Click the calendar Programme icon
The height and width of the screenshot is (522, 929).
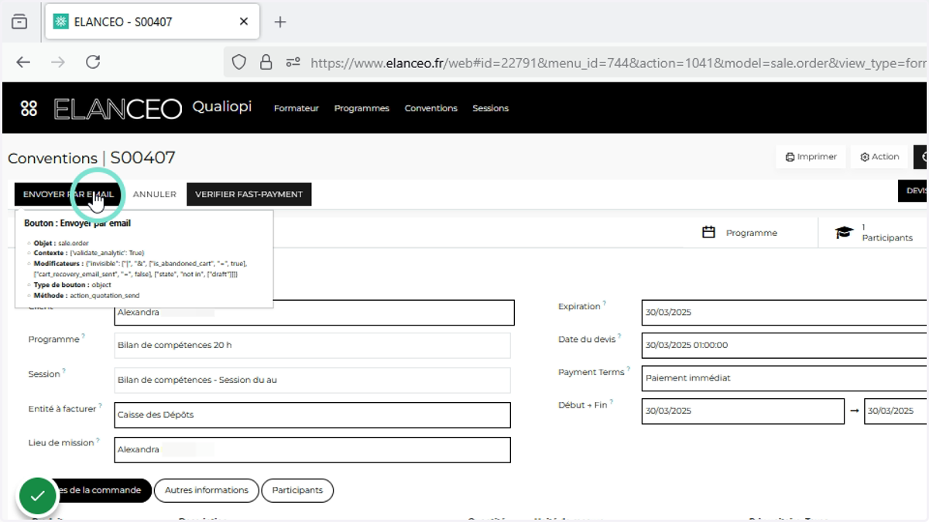coord(708,233)
